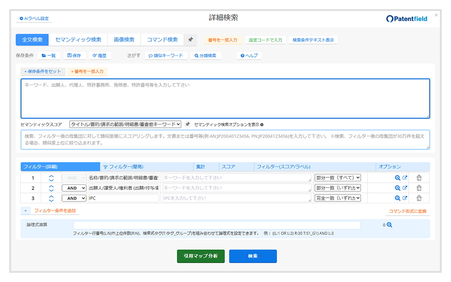Click magnifier search icon in row 2

(x=397, y=188)
